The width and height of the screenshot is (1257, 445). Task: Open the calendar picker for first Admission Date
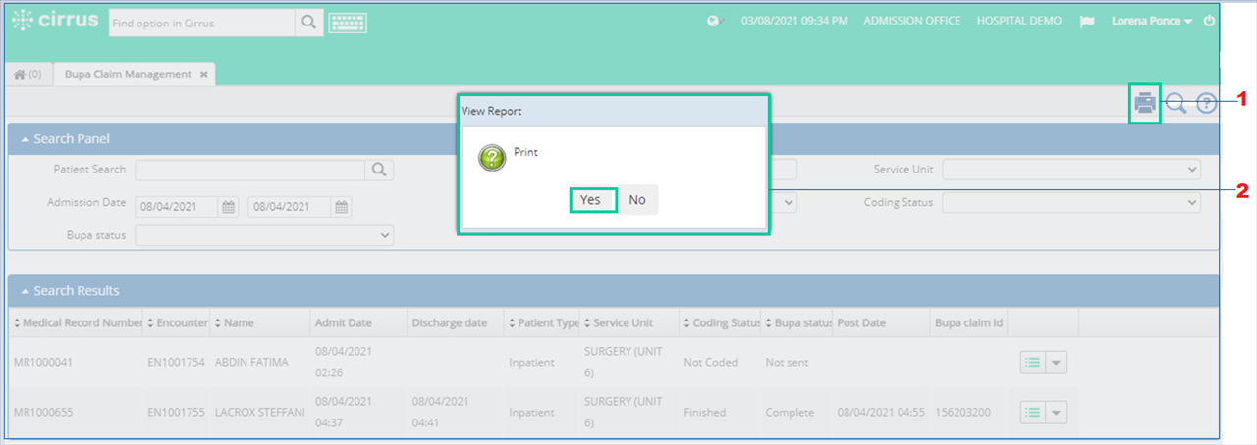click(x=228, y=207)
